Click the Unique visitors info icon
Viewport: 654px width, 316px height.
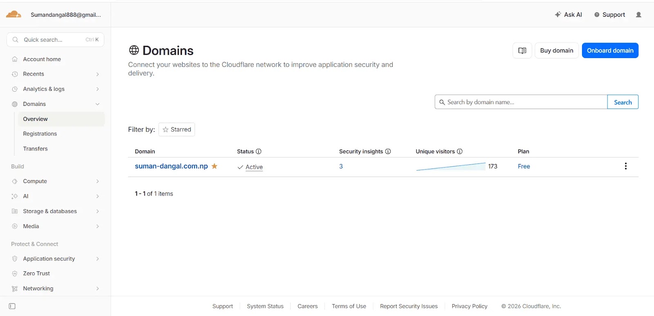point(460,151)
